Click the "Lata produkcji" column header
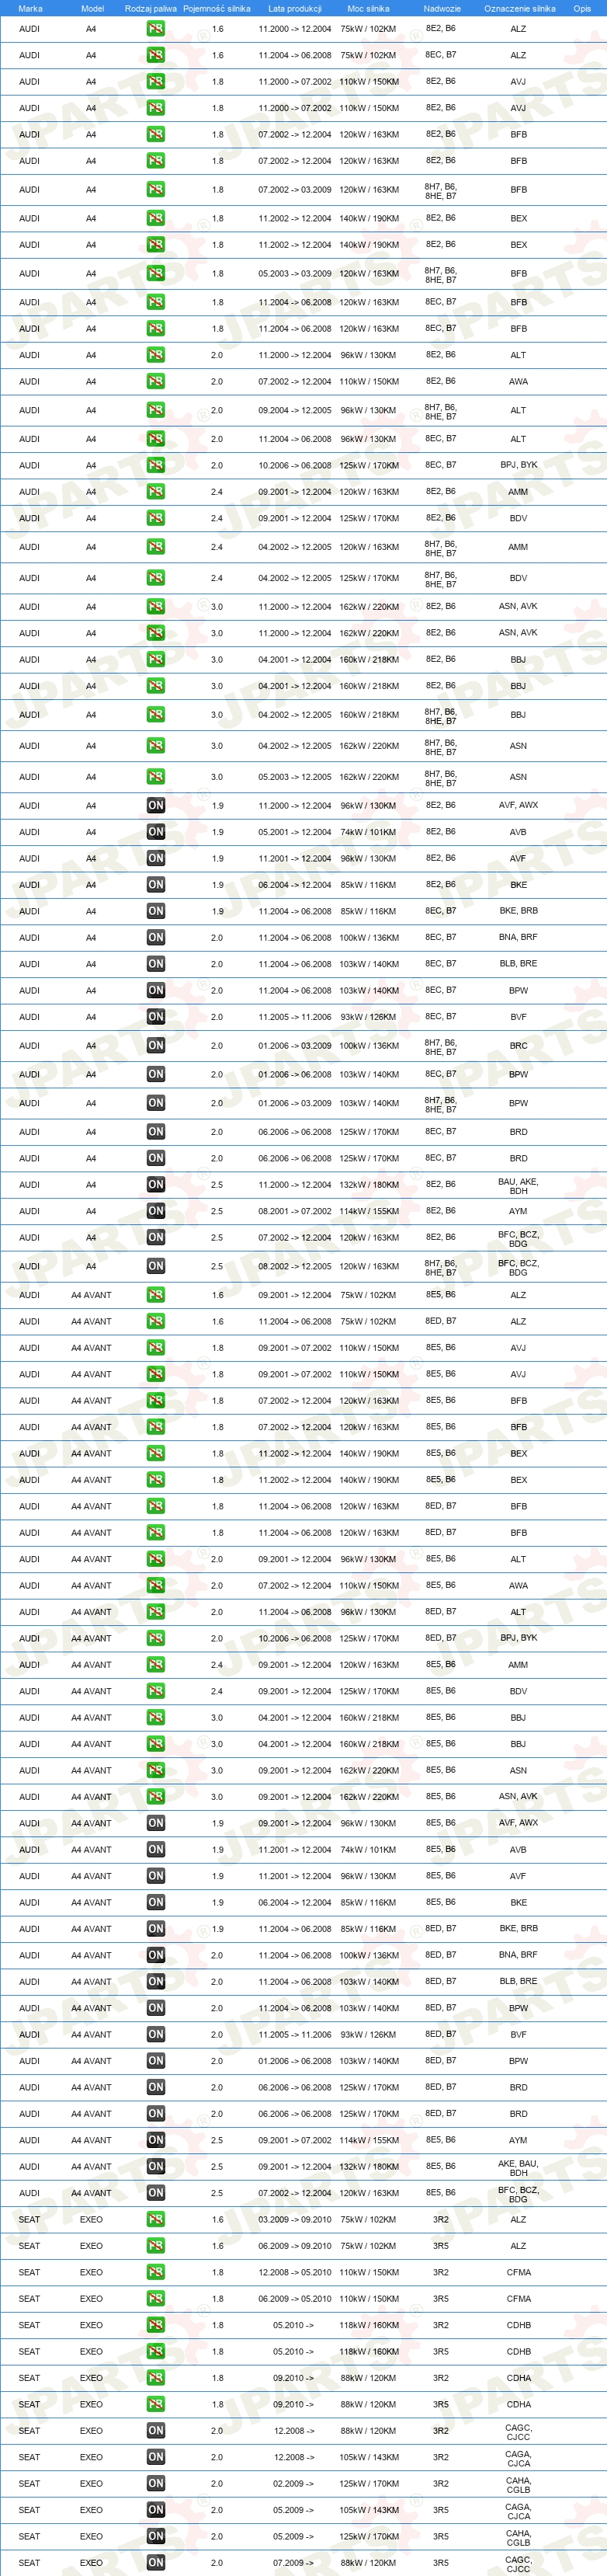This screenshot has width=607, height=2576. (295, 9)
